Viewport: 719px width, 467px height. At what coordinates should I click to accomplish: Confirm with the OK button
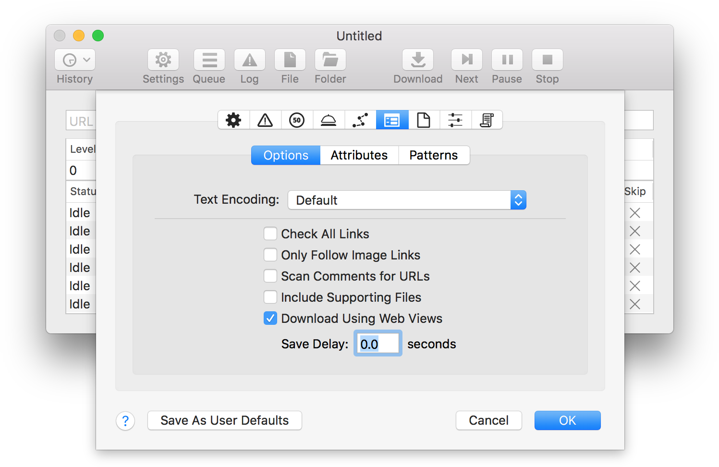(567, 420)
